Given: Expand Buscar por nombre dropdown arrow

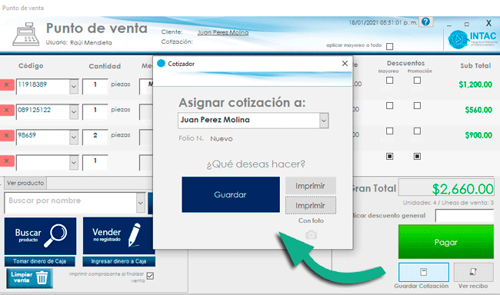Looking at the screenshot, I should [141, 203].
